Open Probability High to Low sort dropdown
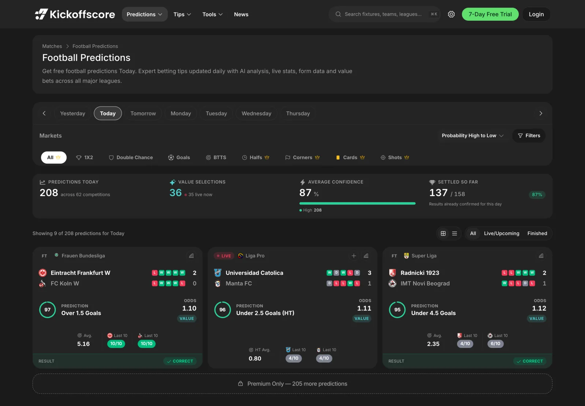 pos(472,135)
